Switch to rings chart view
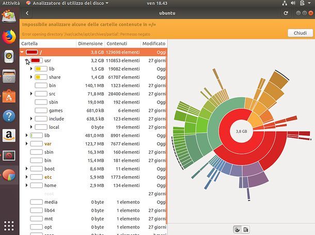 click(237, 229)
